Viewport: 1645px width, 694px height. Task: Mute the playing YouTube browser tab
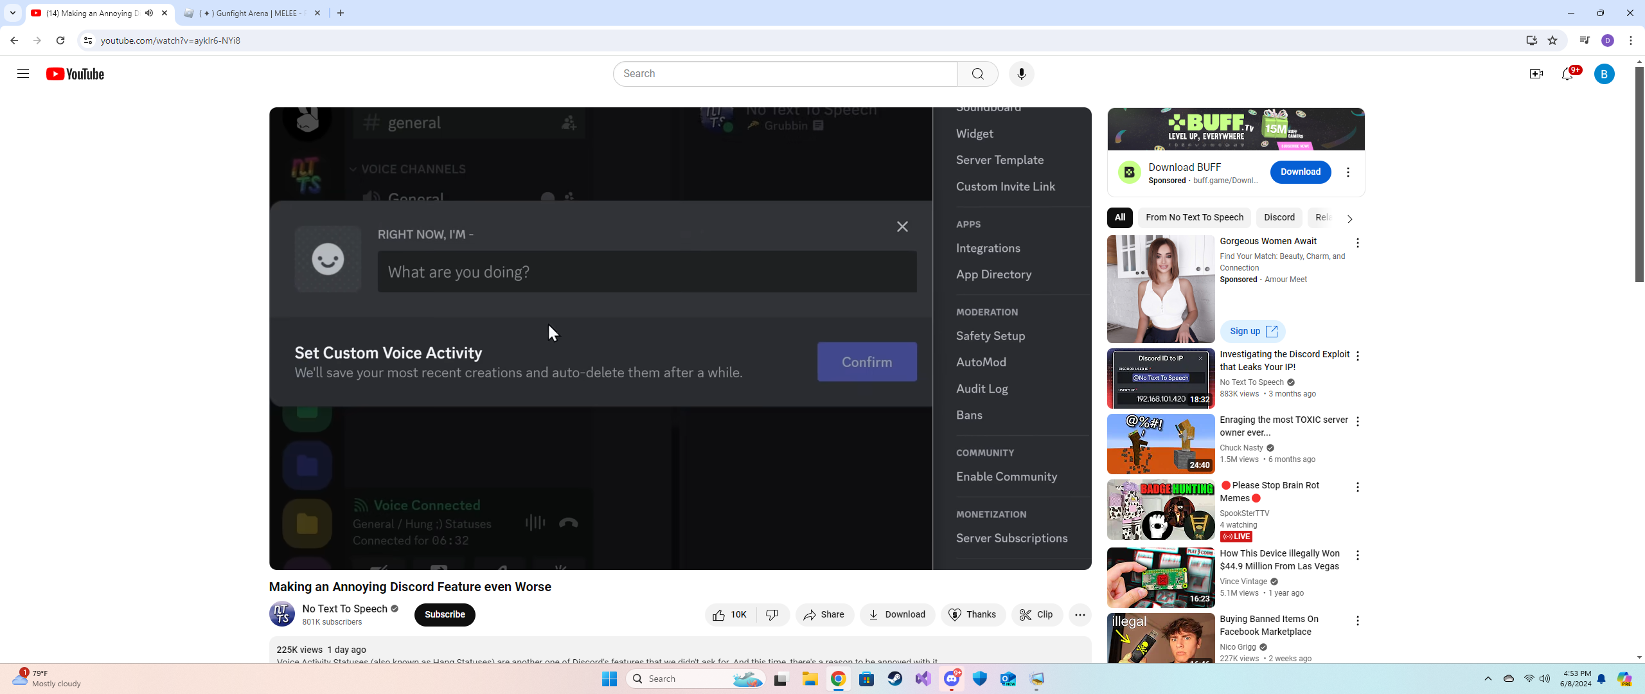[x=149, y=13]
